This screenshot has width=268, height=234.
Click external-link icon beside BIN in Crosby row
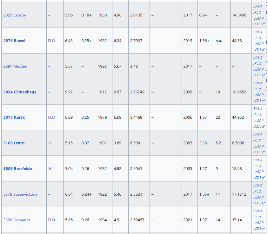click(x=261, y=6)
